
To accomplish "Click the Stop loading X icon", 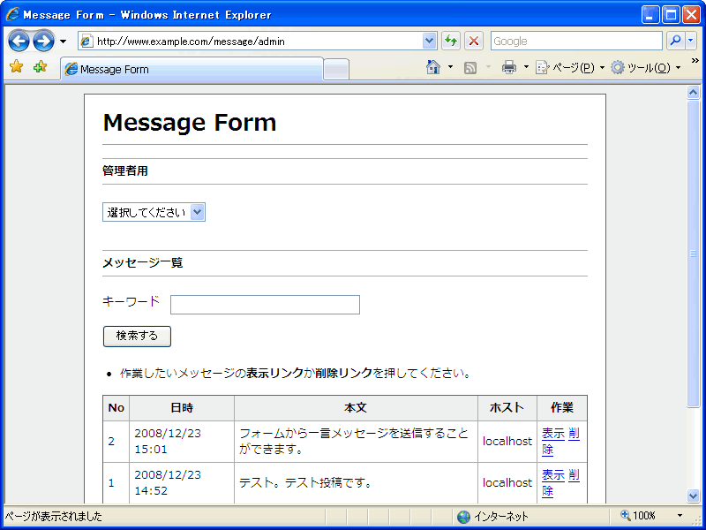I will pos(474,41).
